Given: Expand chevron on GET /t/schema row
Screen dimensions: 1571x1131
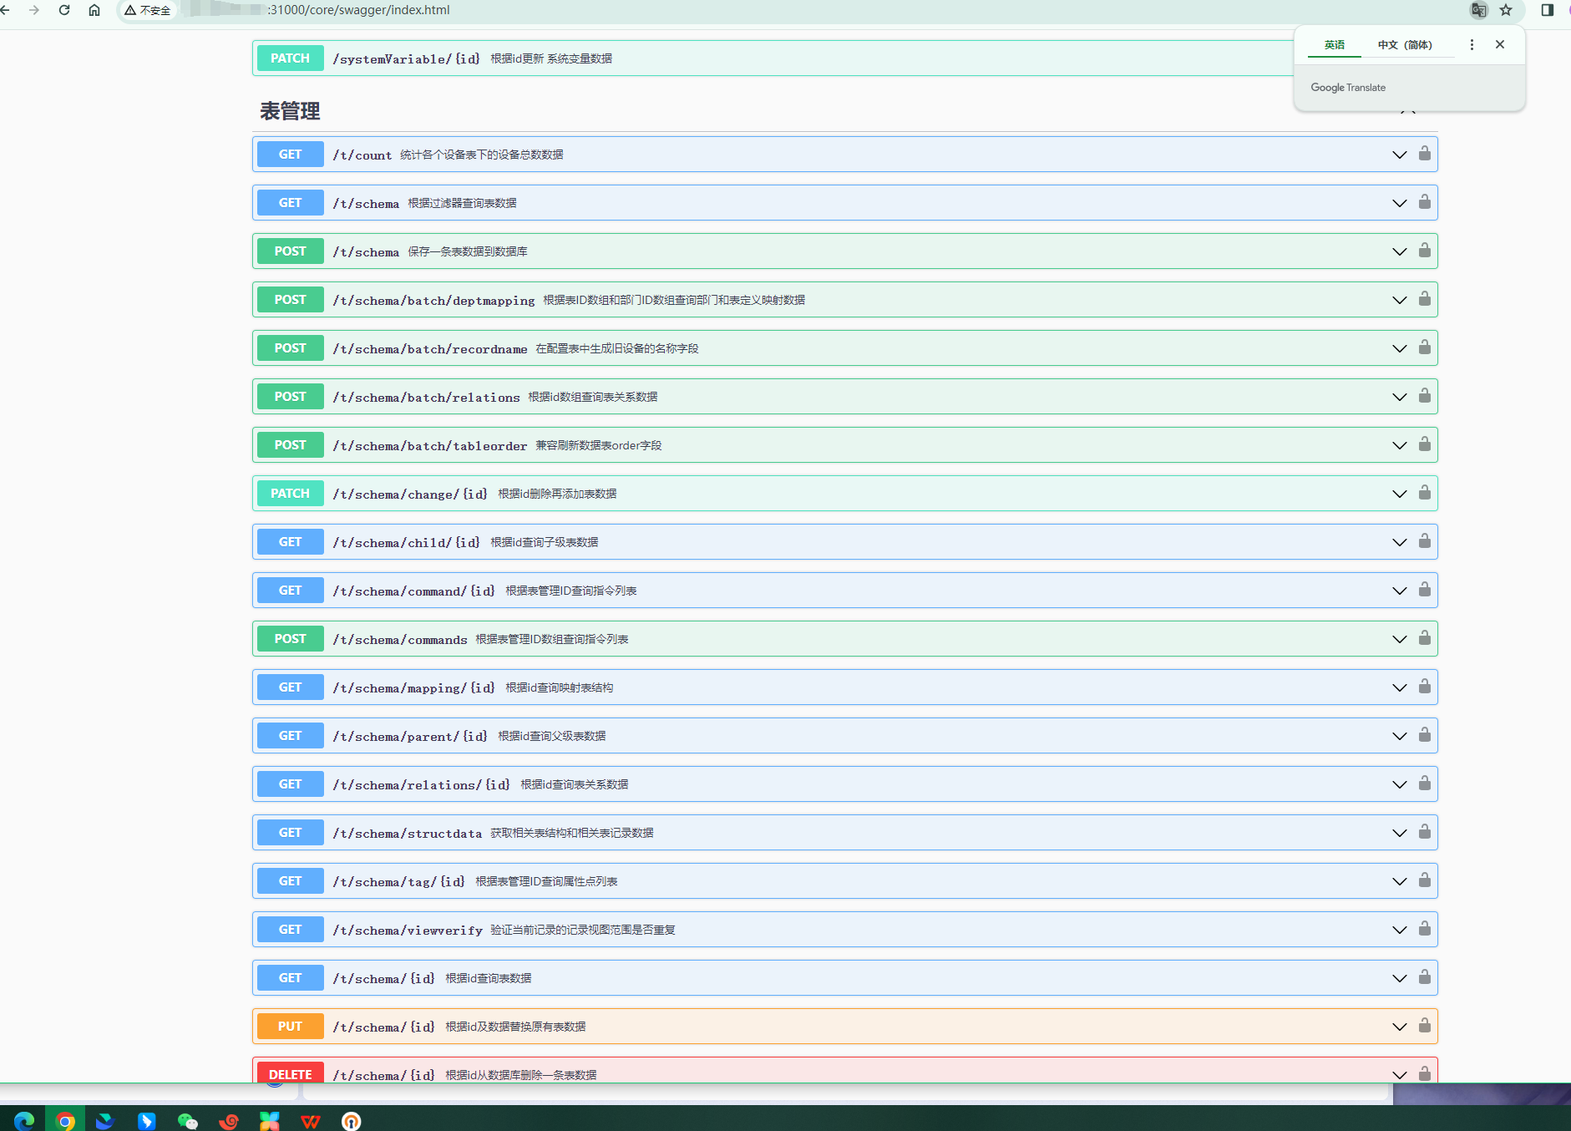Looking at the screenshot, I should tap(1400, 203).
